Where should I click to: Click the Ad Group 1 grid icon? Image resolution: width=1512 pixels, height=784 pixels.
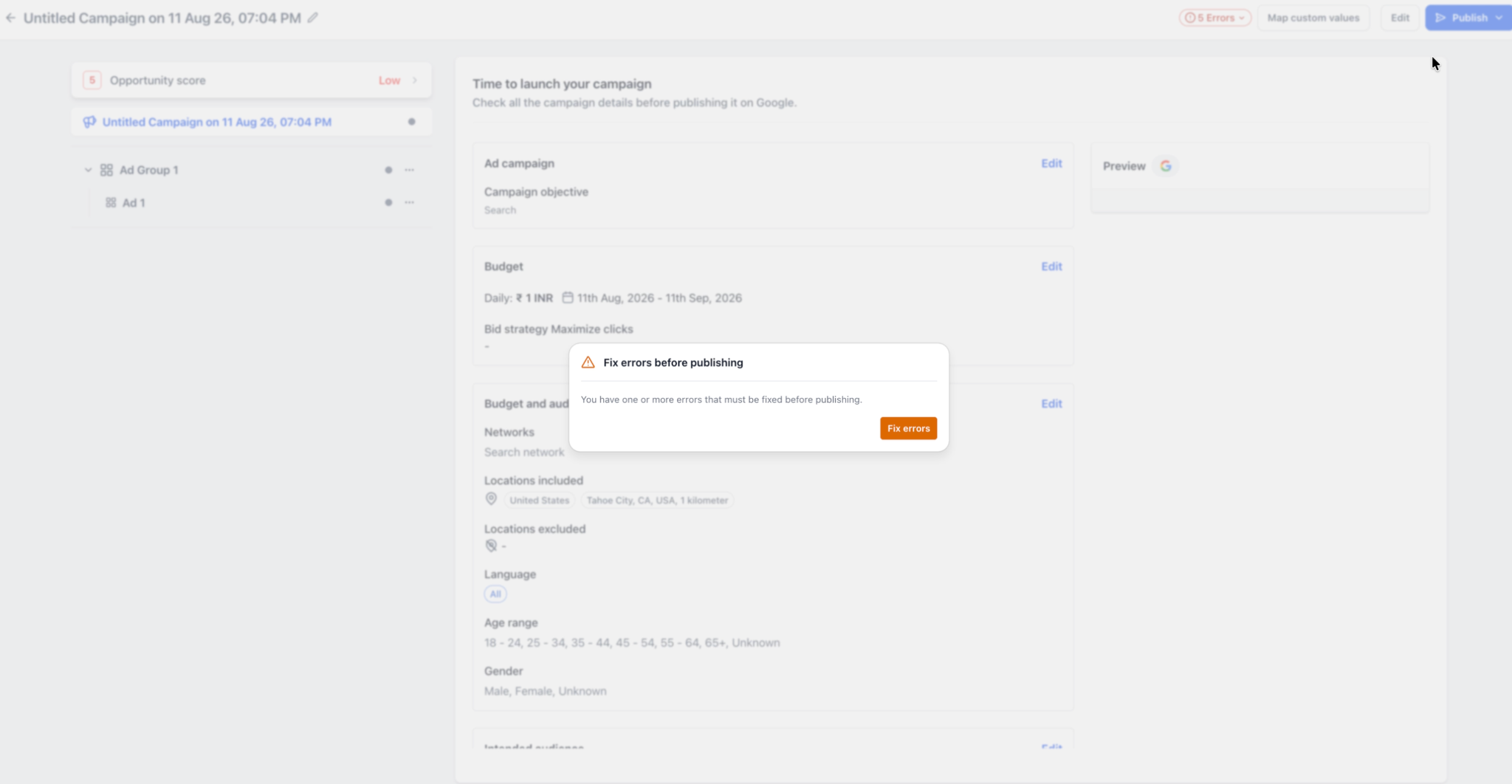(106, 170)
